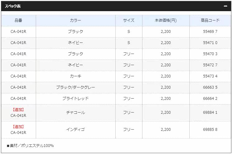Select the インディゴ color cell
232x155 pixels.
click(76, 130)
